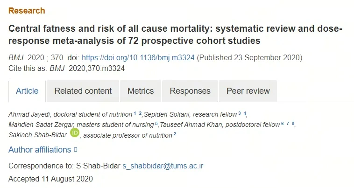Click the small box icon beside Author affiliations

tap(76, 149)
